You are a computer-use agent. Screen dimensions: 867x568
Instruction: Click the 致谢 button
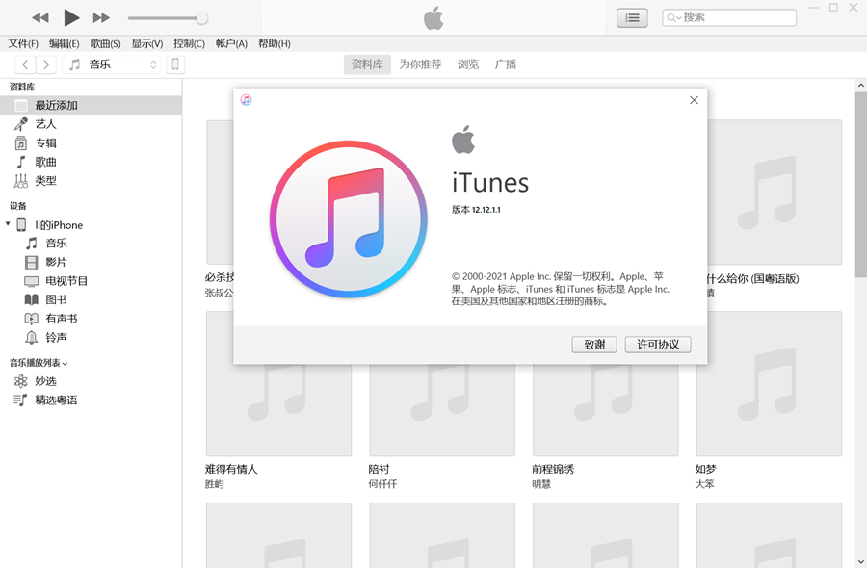594,345
